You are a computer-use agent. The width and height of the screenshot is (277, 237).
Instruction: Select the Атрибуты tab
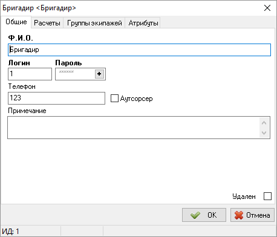pyautogui.click(x=143, y=23)
